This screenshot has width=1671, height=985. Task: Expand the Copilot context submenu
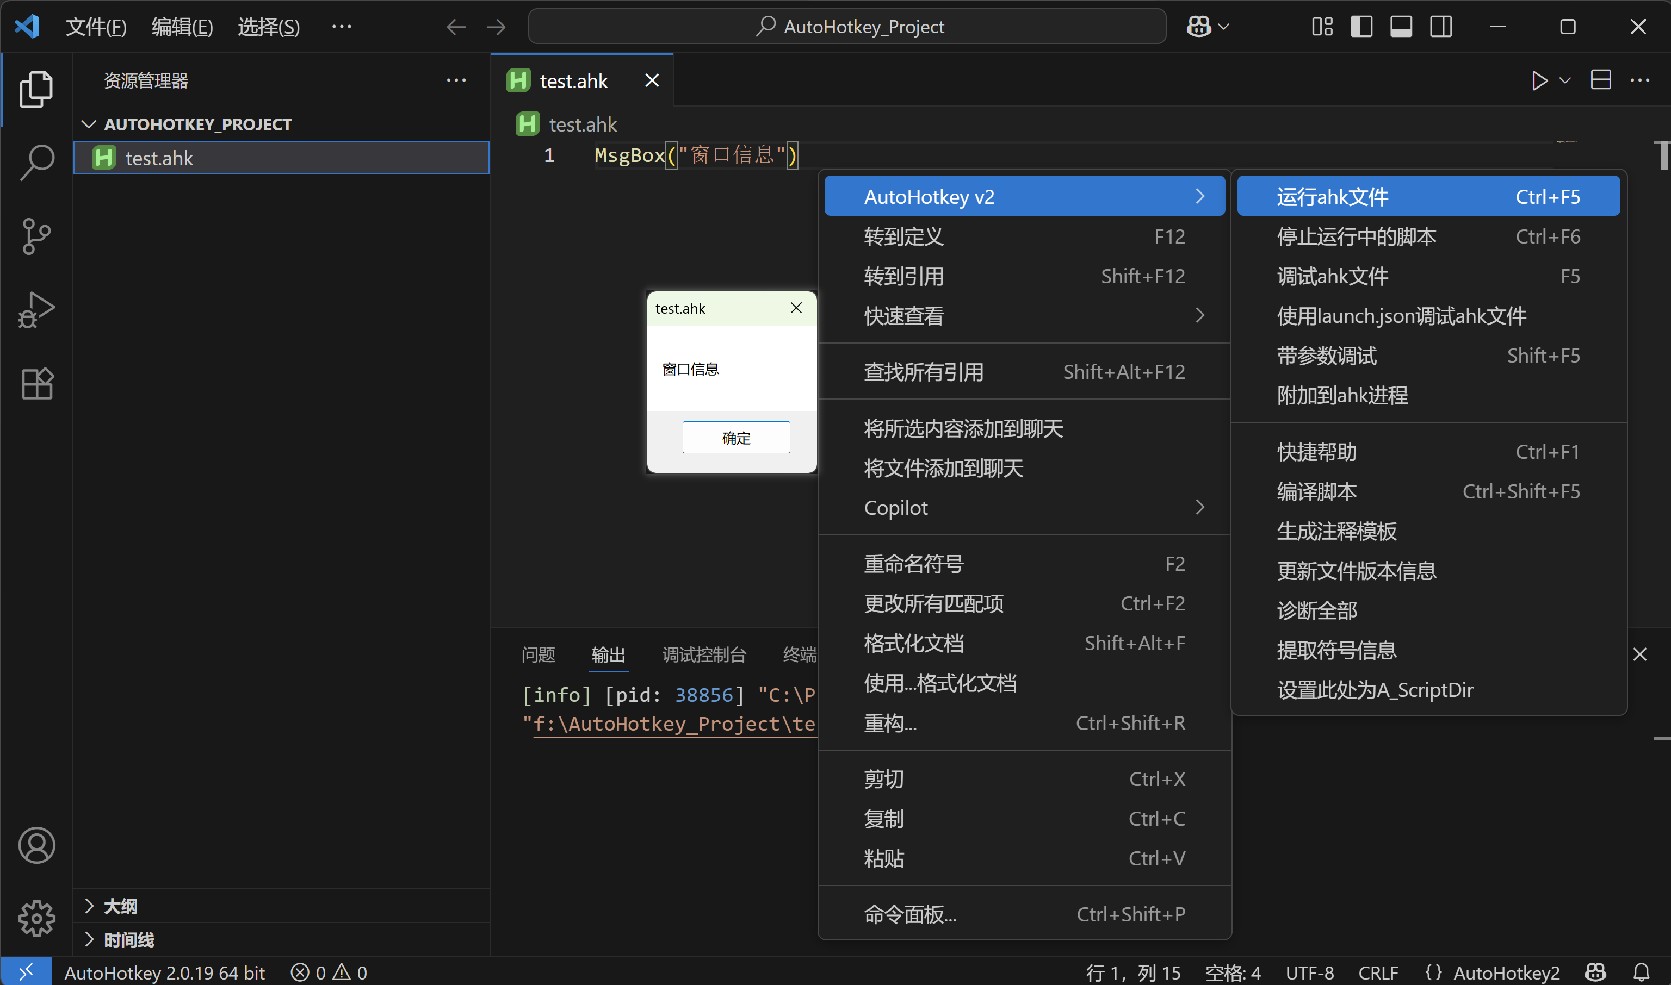pos(1024,507)
